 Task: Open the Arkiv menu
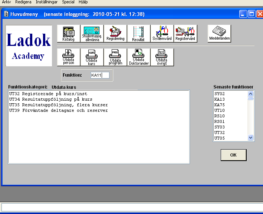click(x=6, y=2)
